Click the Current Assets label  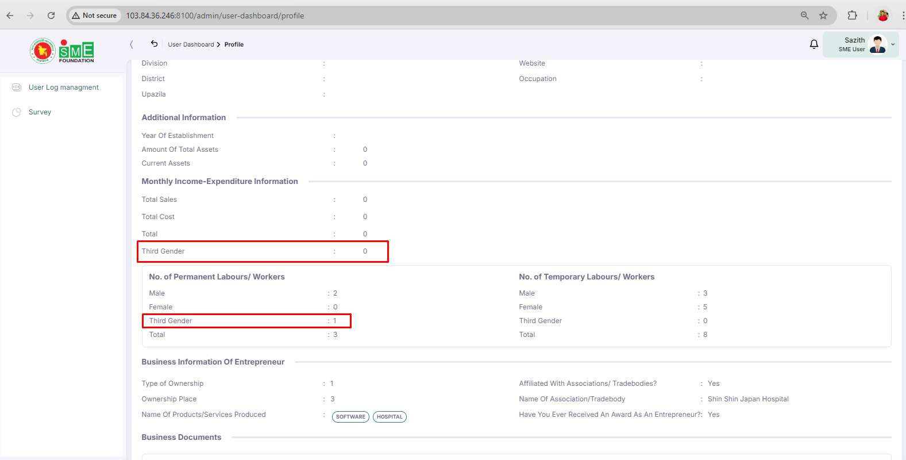tap(165, 163)
